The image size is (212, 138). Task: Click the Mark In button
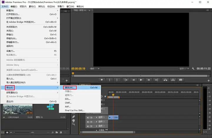point(110,80)
